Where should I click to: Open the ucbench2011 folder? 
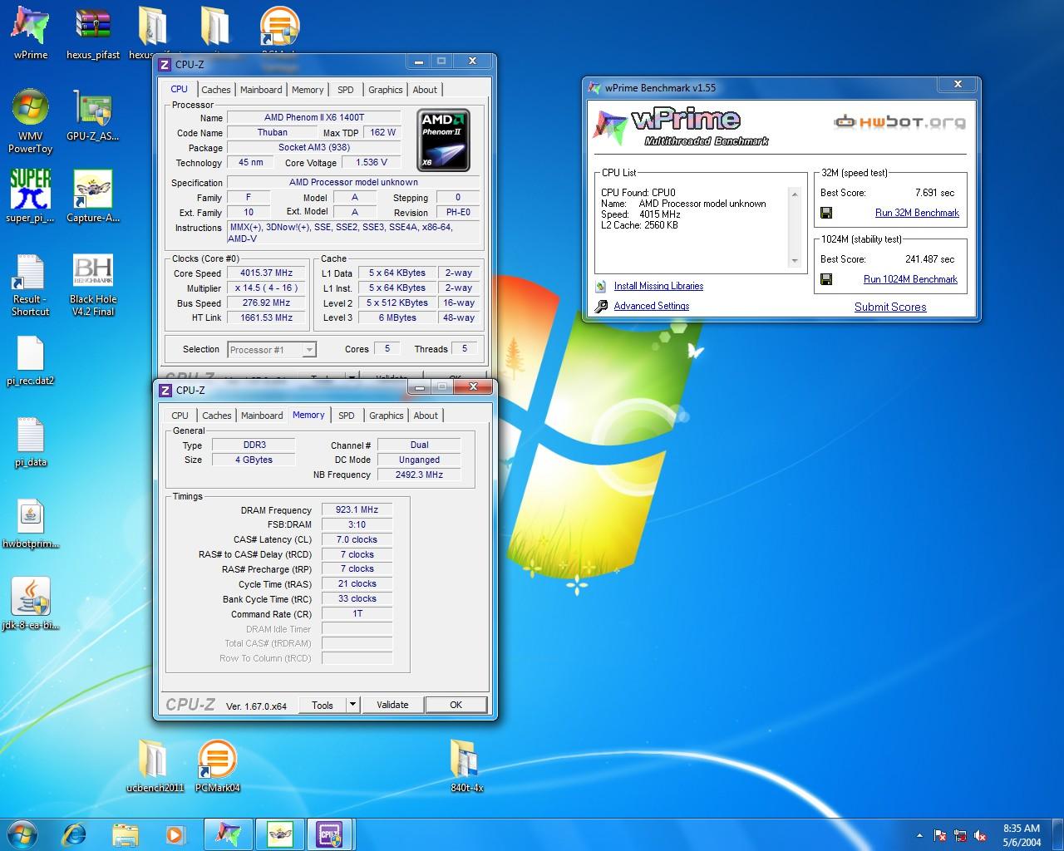click(155, 765)
